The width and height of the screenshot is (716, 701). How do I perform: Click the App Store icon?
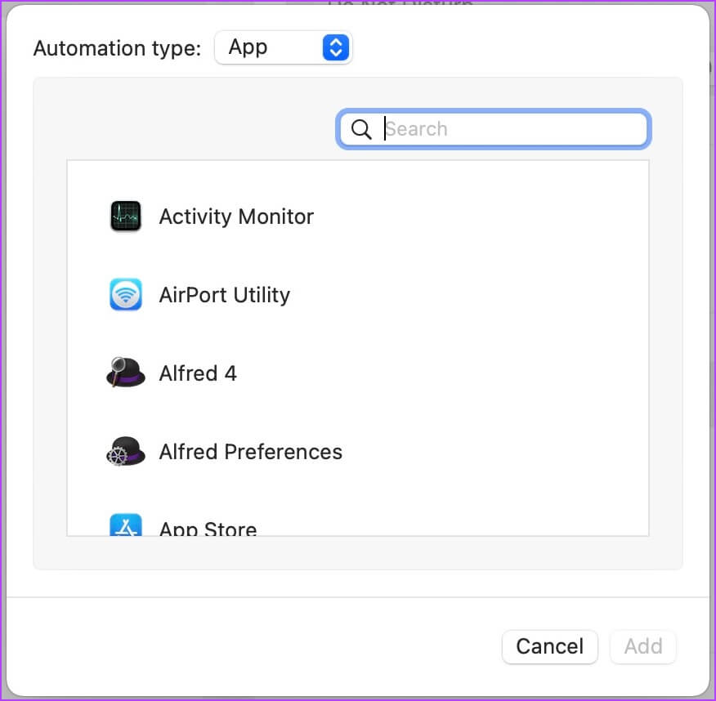[126, 525]
